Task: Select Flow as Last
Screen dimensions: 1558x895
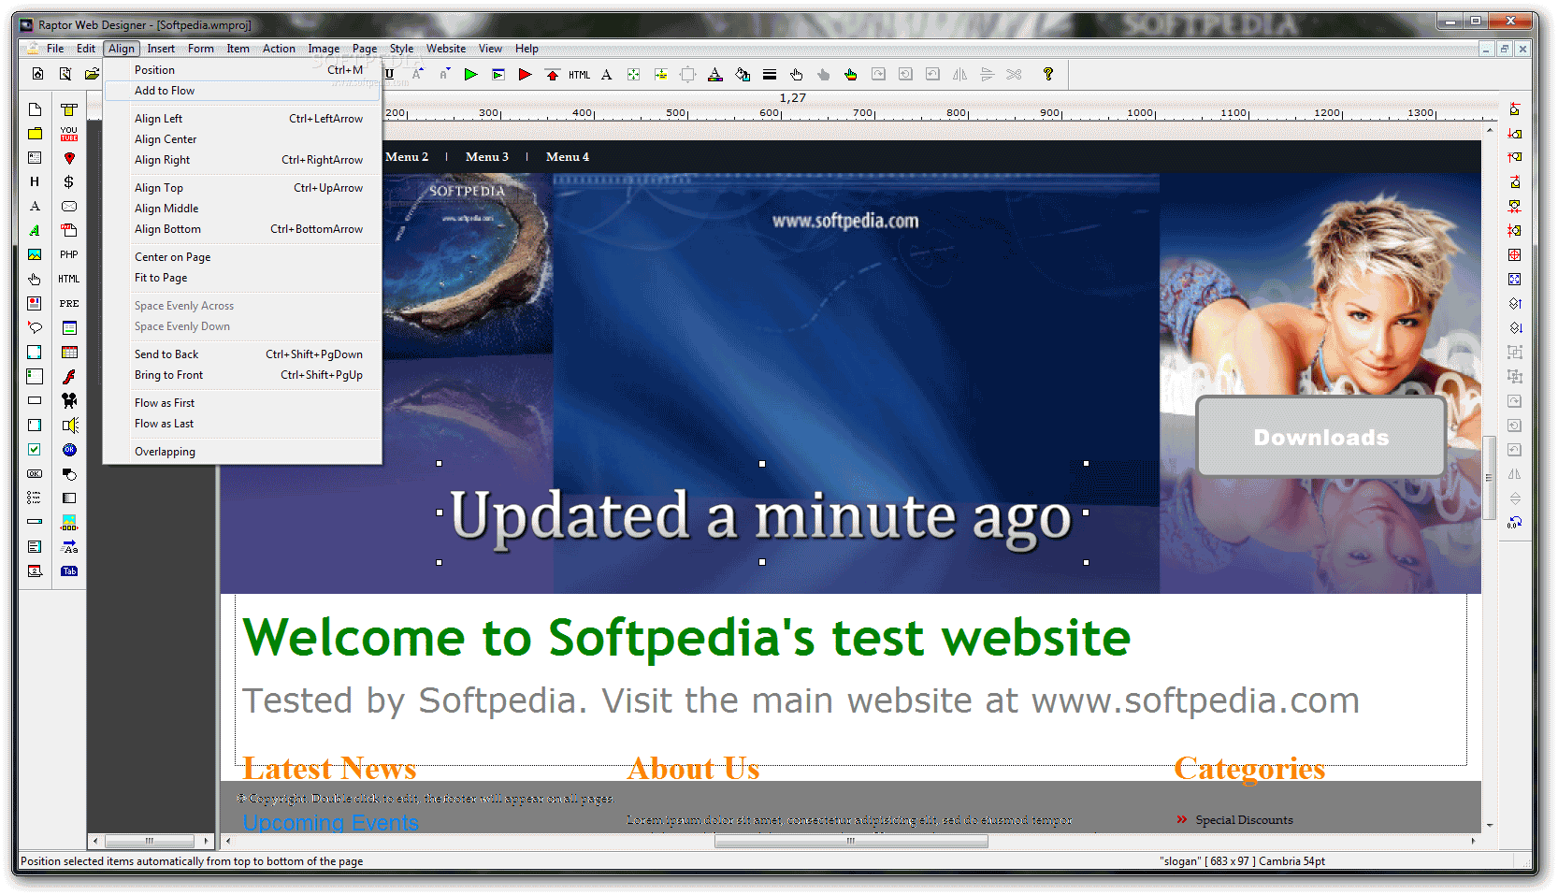Action: click(243, 424)
